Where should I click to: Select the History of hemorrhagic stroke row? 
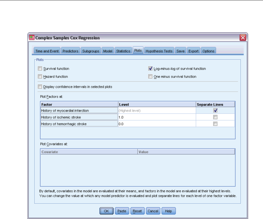point(79,124)
